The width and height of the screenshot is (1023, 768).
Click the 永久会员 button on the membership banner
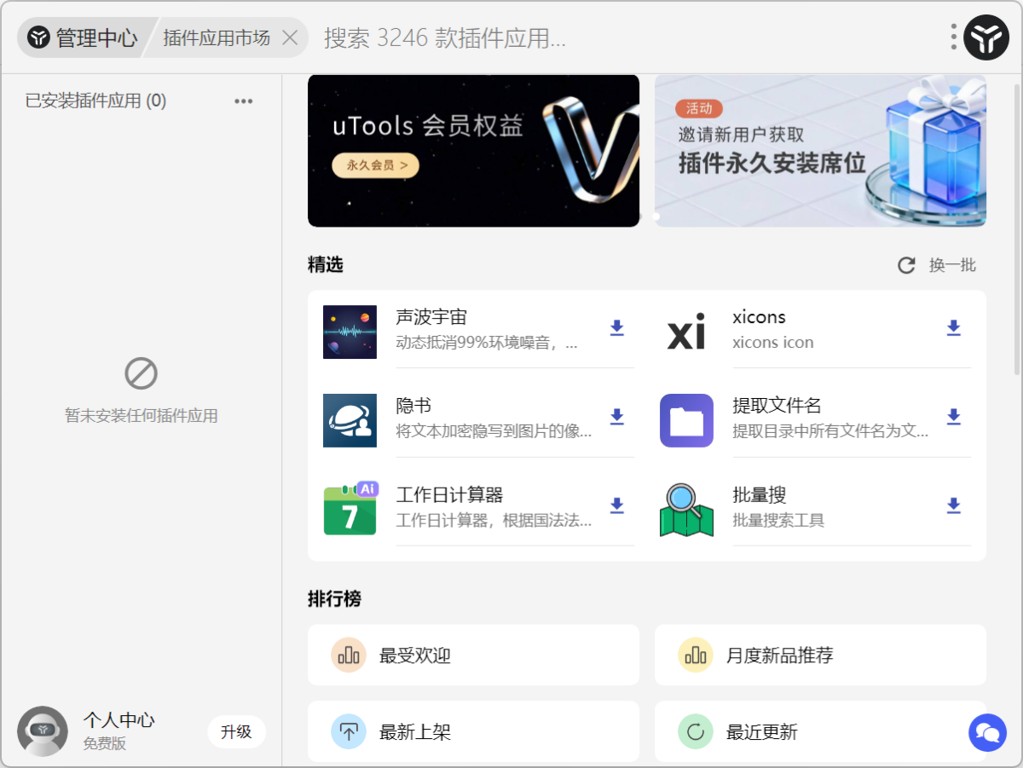coord(375,166)
